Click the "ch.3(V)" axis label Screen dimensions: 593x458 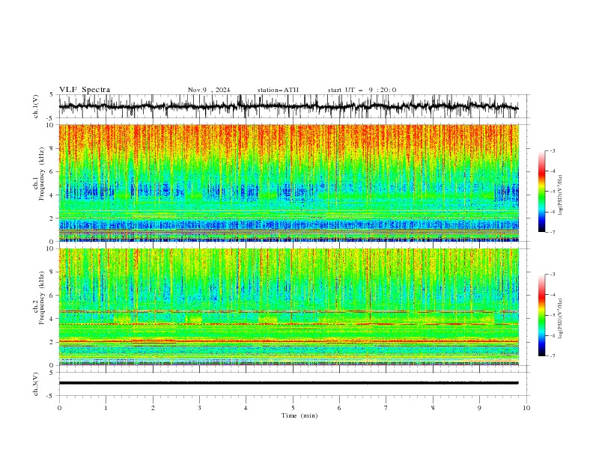click(x=36, y=384)
